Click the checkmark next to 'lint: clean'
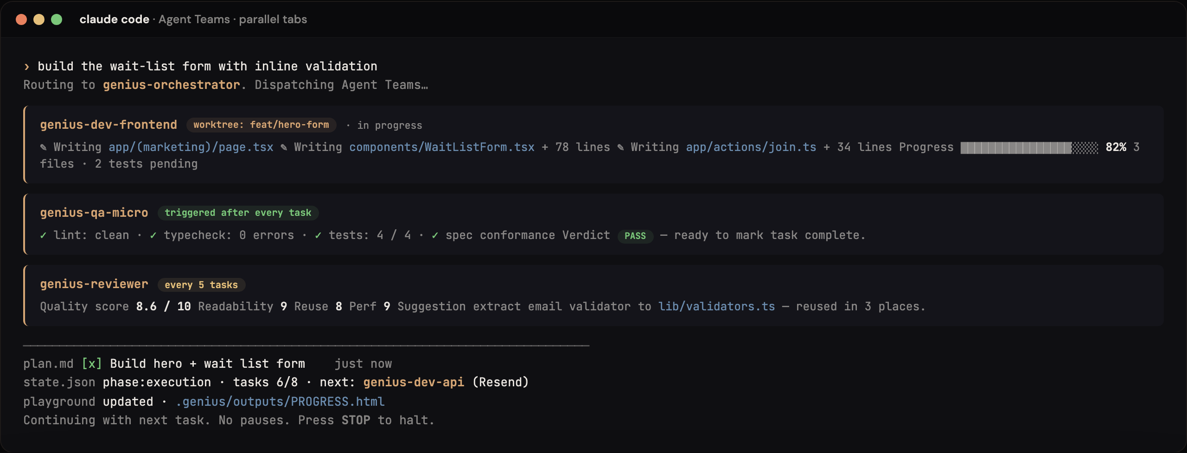 point(43,235)
